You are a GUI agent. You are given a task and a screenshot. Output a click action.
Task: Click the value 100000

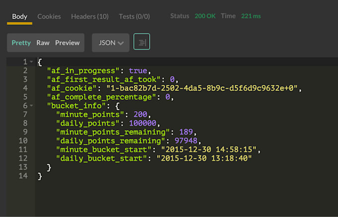[143, 123]
